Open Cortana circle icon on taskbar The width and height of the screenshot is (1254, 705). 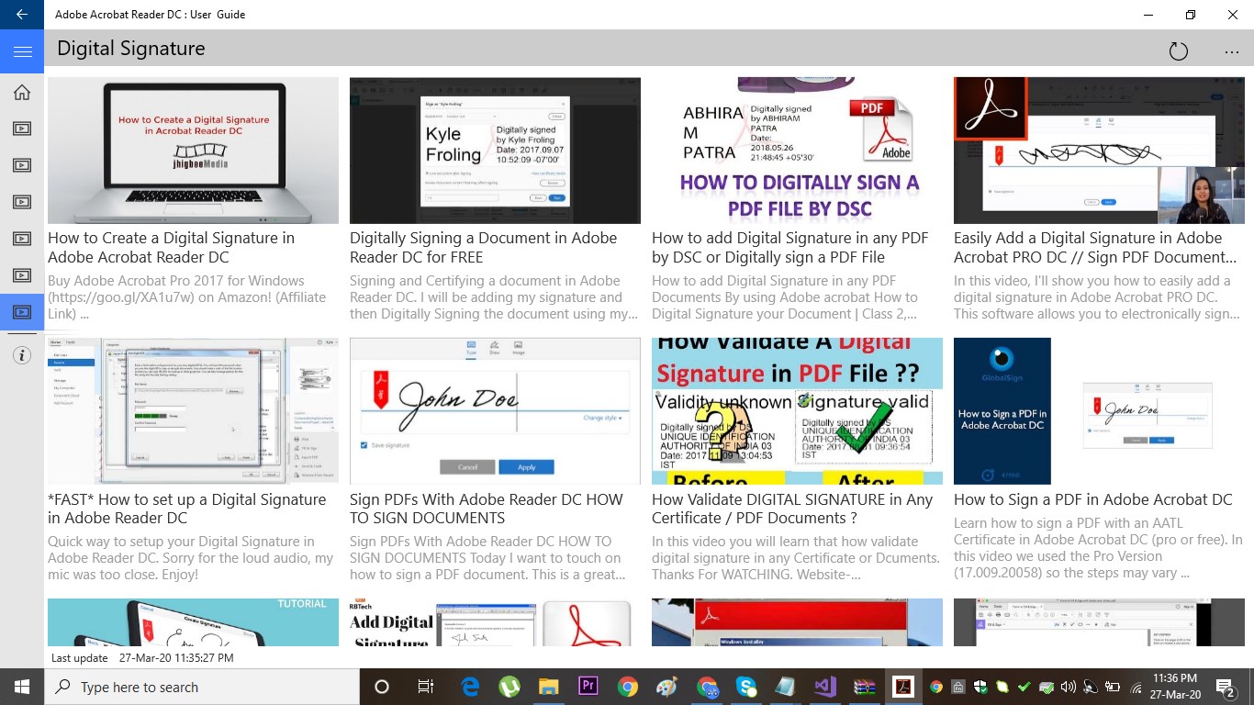pos(382,687)
